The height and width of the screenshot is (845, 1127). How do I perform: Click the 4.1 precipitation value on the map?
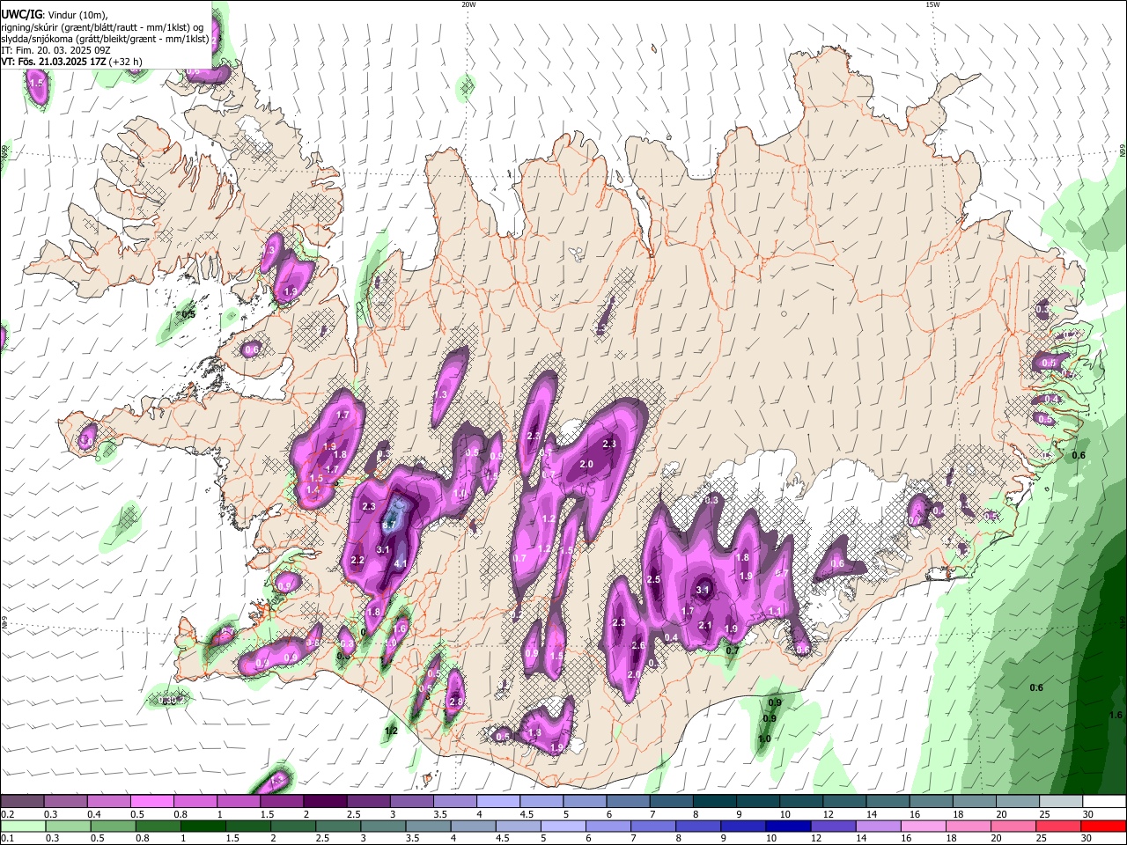[401, 563]
